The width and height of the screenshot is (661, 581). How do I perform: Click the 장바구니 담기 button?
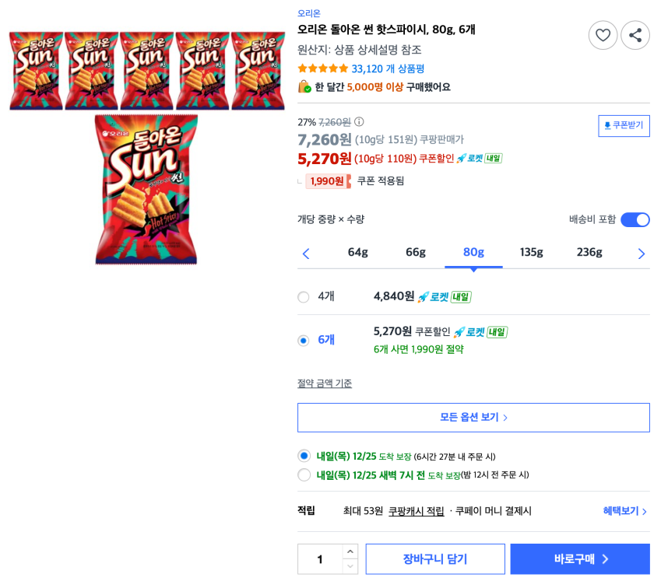point(435,559)
